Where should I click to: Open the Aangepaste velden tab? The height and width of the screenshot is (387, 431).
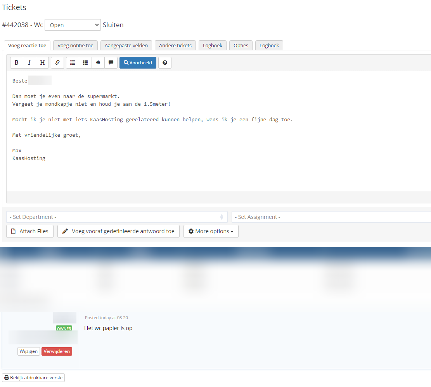pos(126,45)
